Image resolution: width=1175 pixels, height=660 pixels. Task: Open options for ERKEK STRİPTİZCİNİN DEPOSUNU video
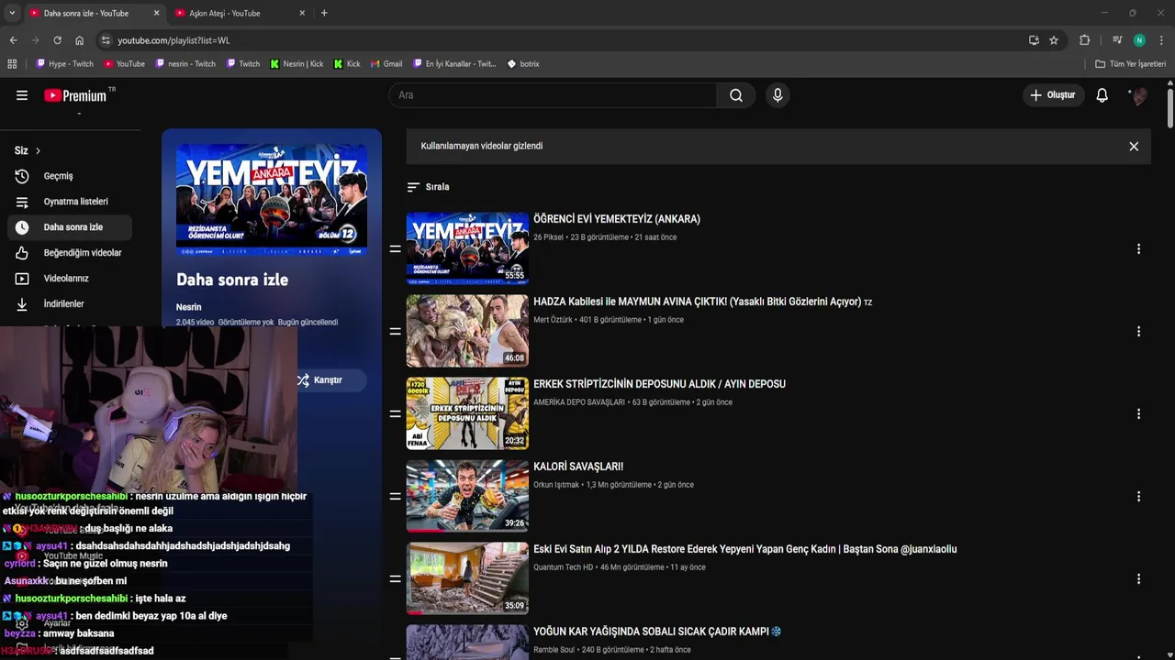(x=1138, y=414)
